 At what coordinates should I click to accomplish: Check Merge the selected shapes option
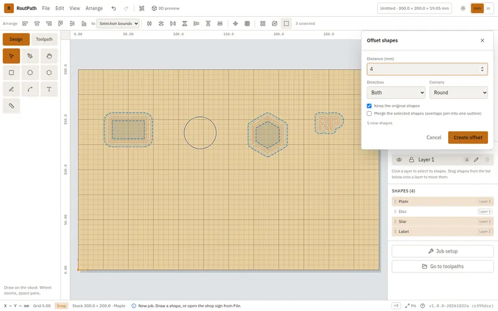[x=369, y=114]
